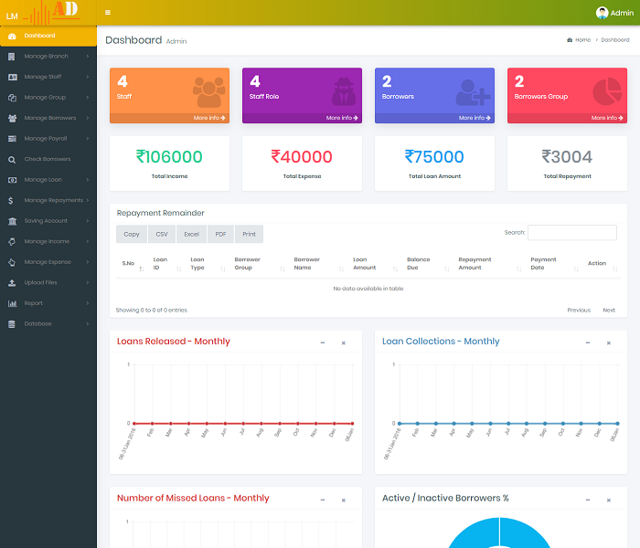Open More info on Staff card
640x548 pixels.
(209, 118)
